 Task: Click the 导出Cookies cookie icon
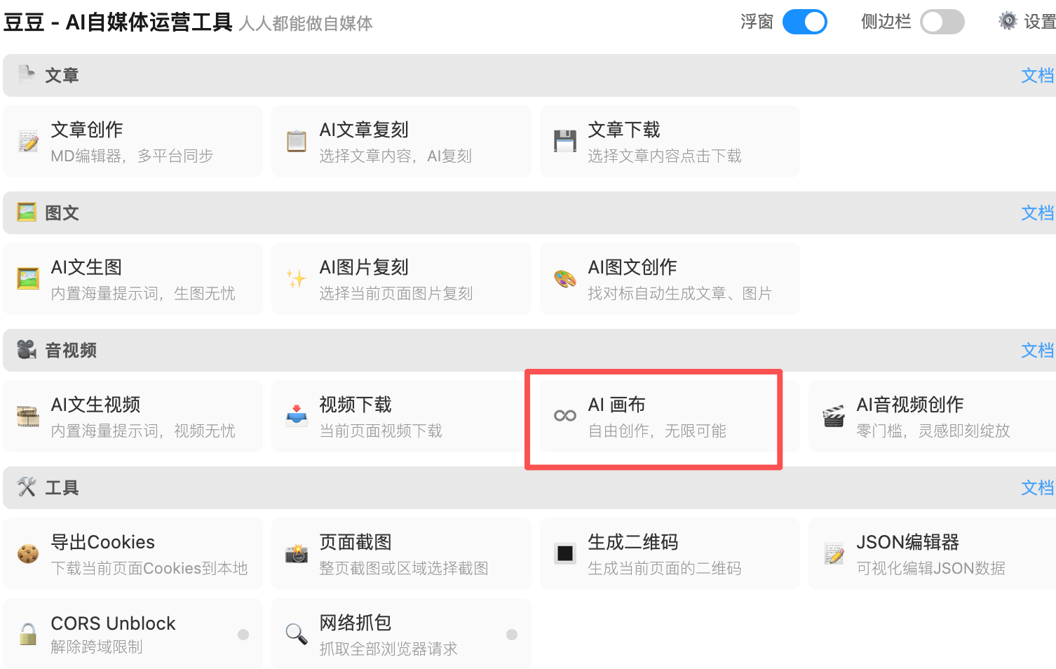(28, 554)
